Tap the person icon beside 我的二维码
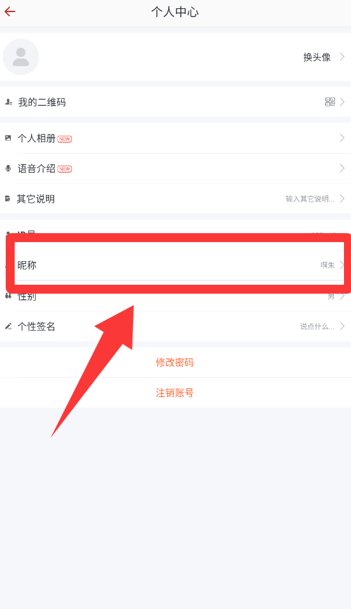This screenshot has width=351, height=609. point(8,102)
